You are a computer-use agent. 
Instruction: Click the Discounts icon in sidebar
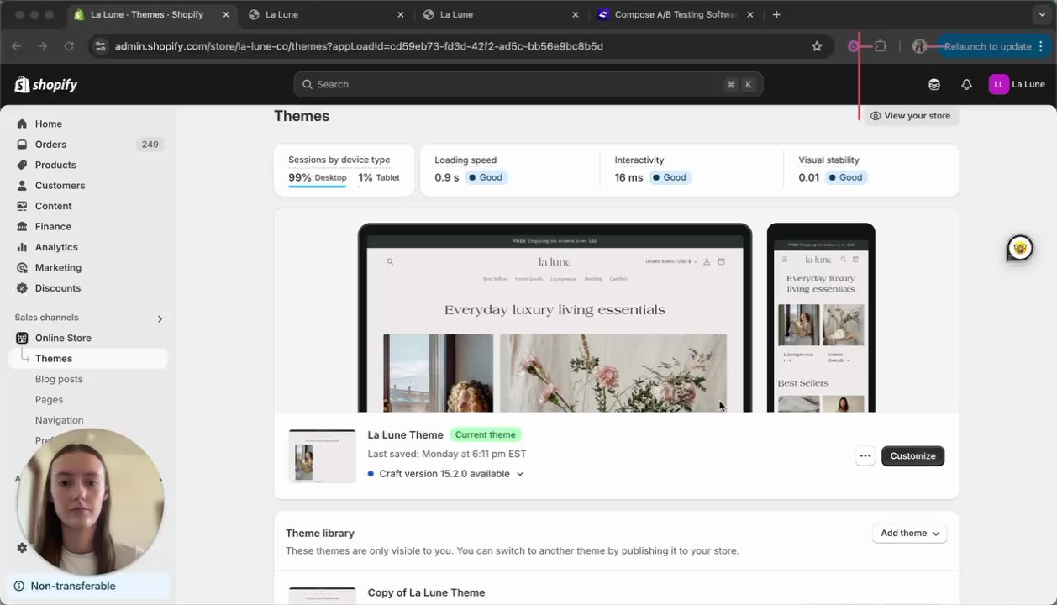[x=22, y=288]
